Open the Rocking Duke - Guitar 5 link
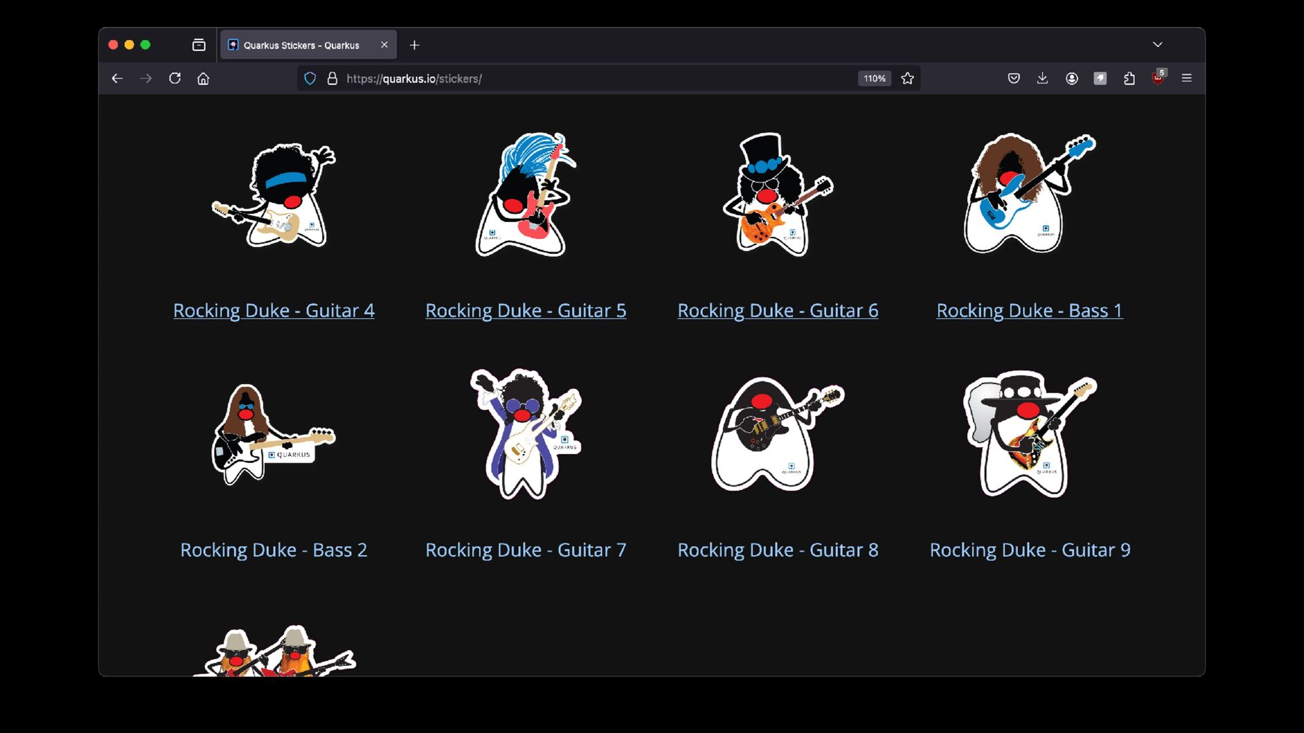Viewport: 1304px width, 733px height. pos(526,310)
